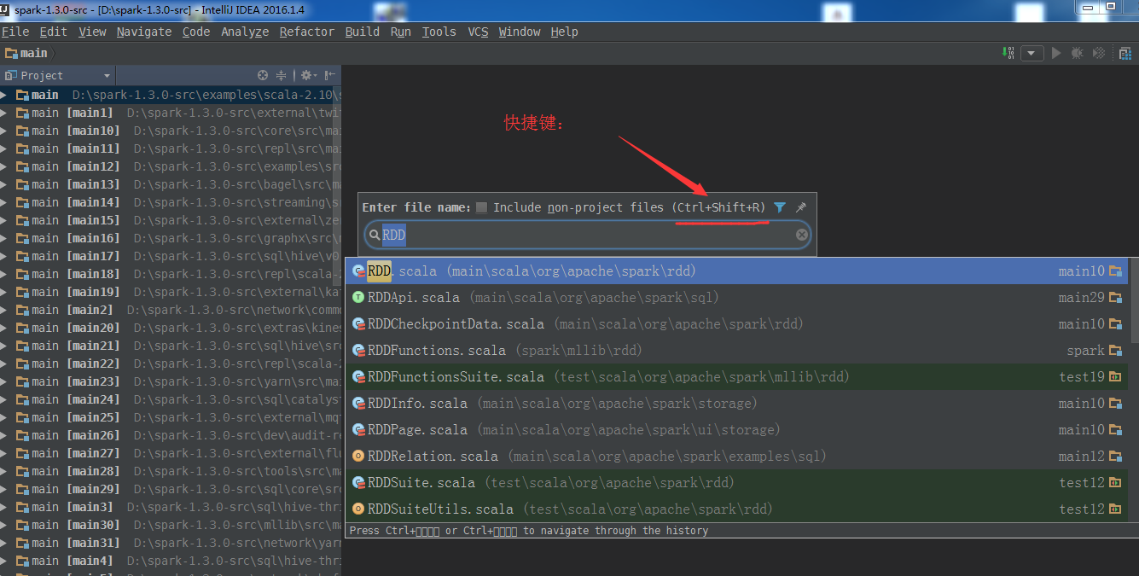Viewport: 1139px width, 576px height.
Task: Select main [main3] project row
Action: [171, 507]
